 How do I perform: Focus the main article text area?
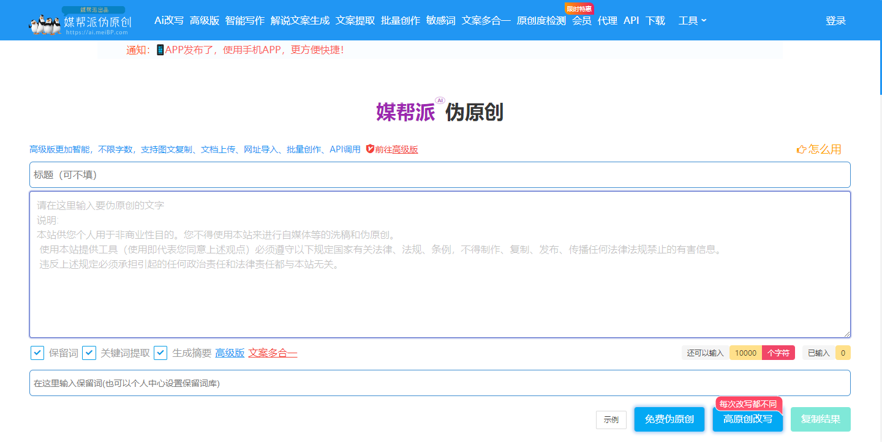[x=440, y=264]
